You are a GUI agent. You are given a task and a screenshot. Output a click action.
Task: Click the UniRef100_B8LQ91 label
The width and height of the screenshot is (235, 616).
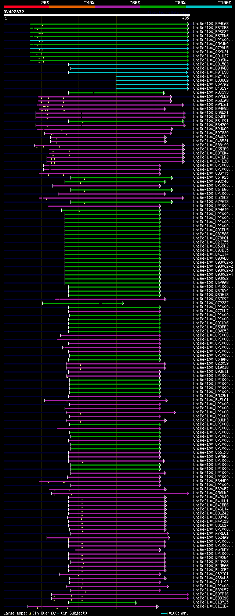point(211,121)
